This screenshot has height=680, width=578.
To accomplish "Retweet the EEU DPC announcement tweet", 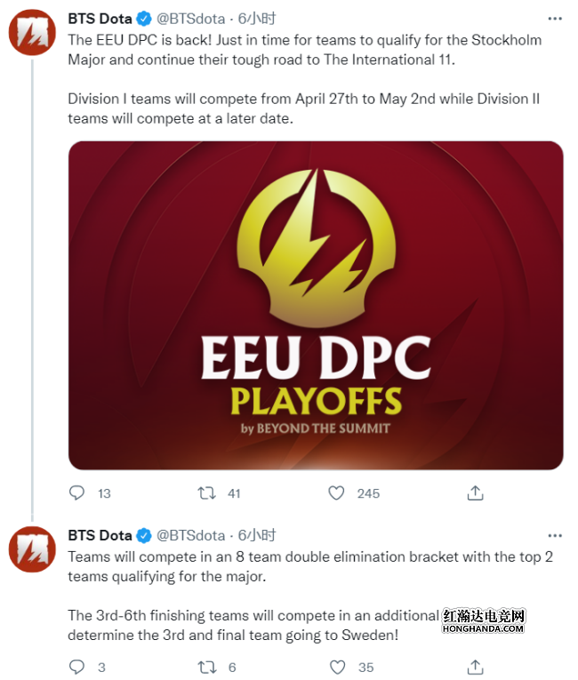I will pyautogui.click(x=207, y=492).
